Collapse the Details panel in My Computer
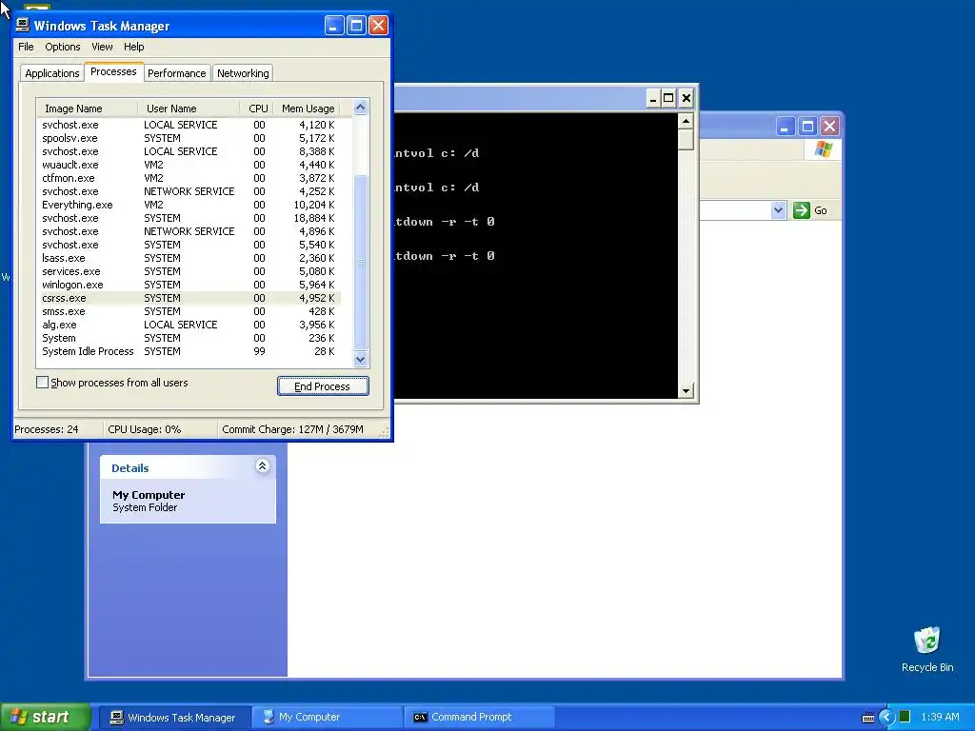Image resolution: width=975 pixels, height=731 pixels. (263, 466)
